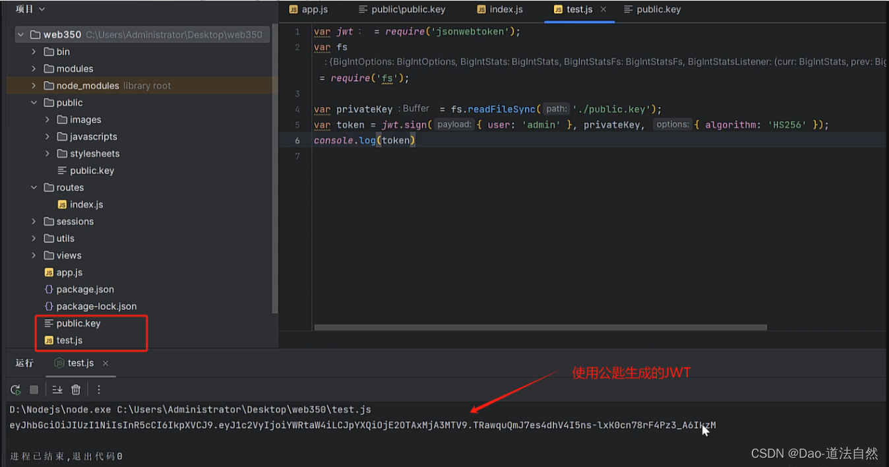Click the bin folder icon
The height and width of the screenshot is (467, 889).
49,51
